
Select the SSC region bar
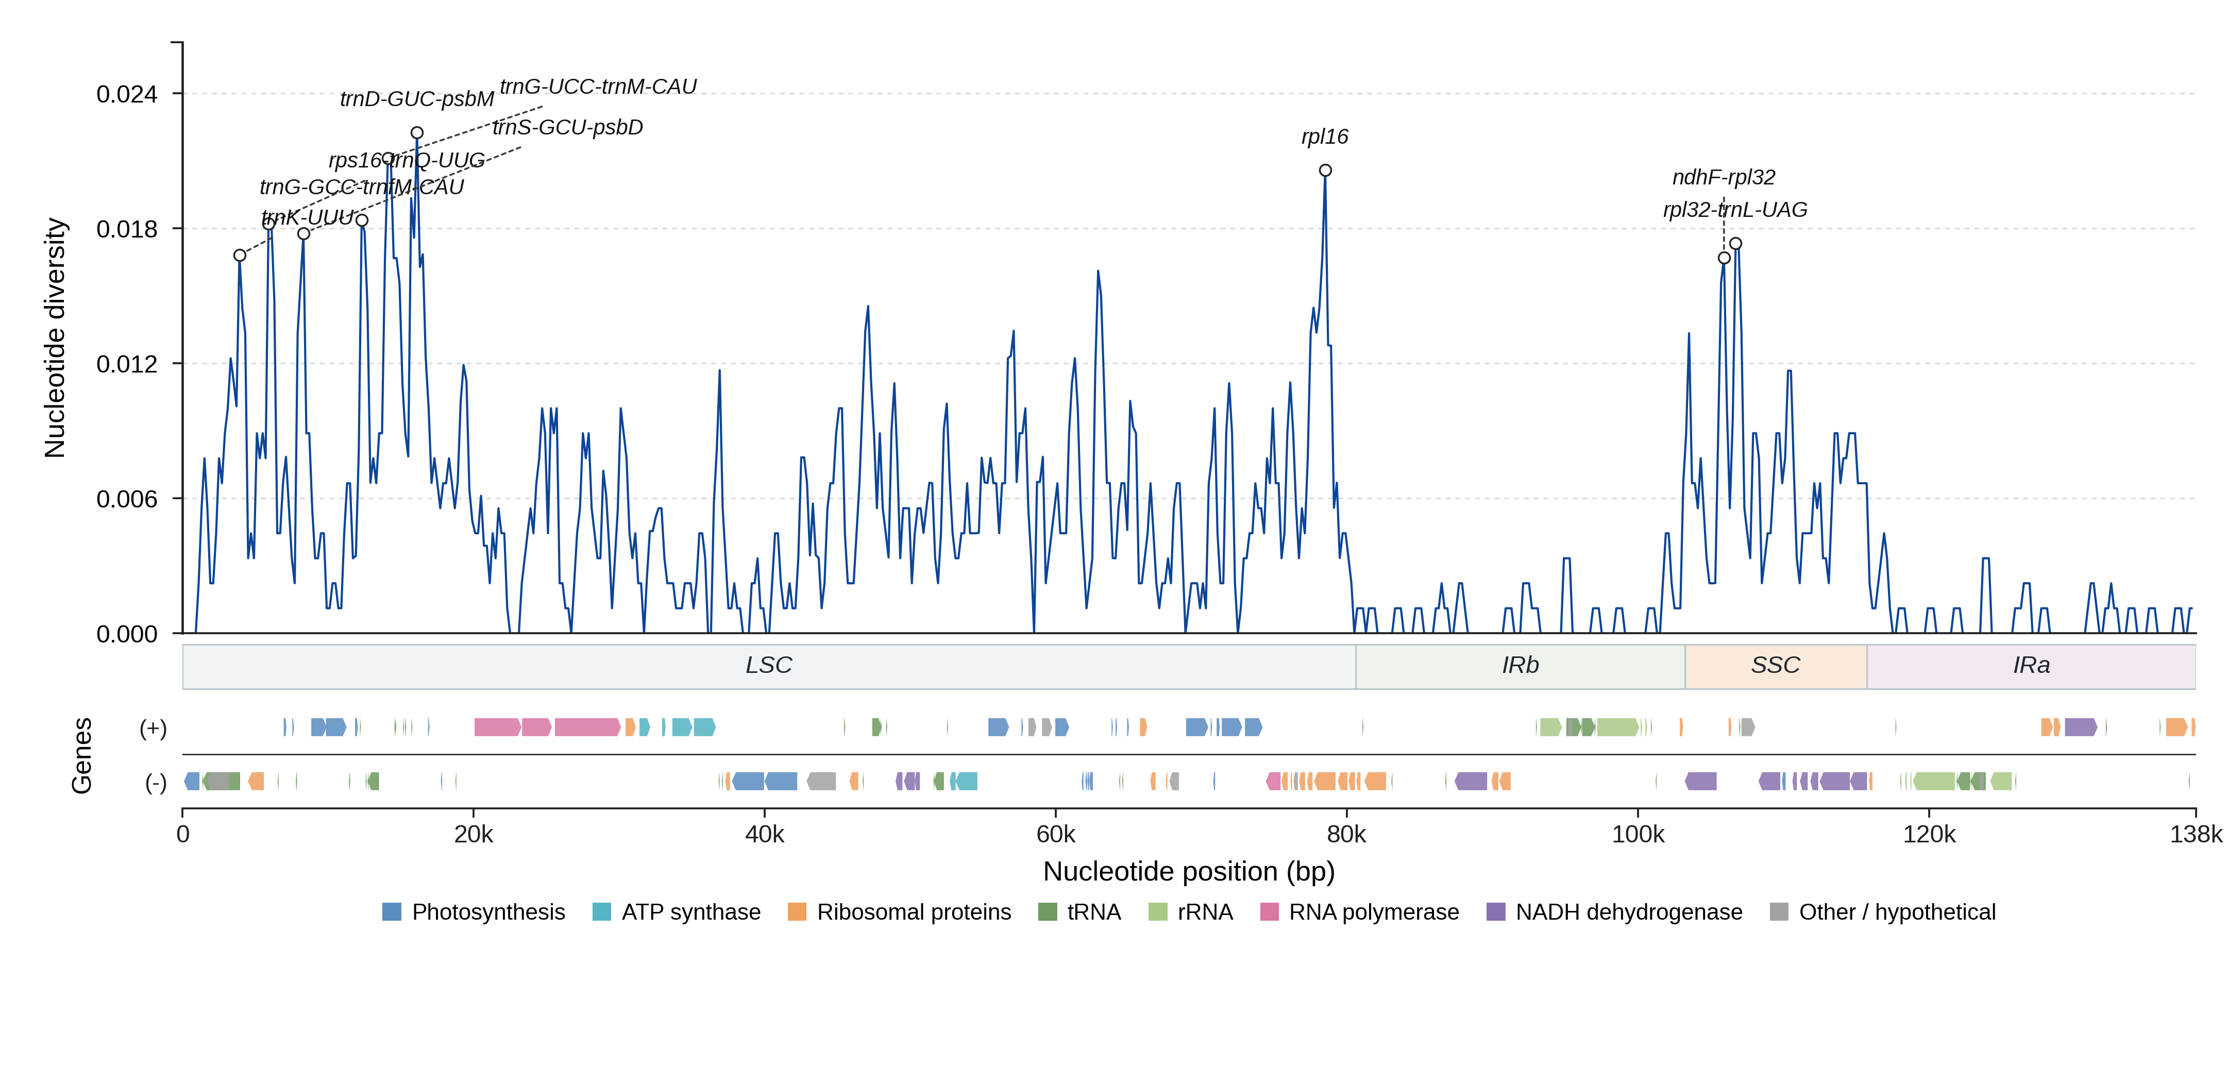pos(1776,666)
